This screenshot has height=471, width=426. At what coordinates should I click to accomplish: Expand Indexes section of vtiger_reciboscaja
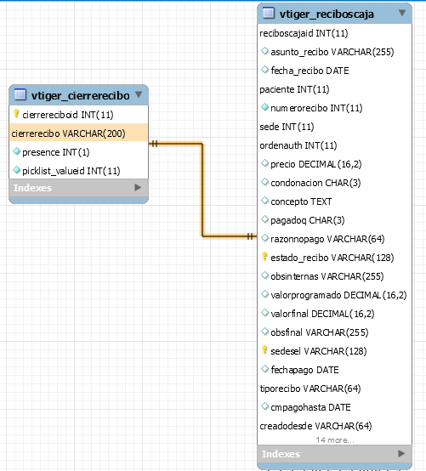(x=401, y=454)
